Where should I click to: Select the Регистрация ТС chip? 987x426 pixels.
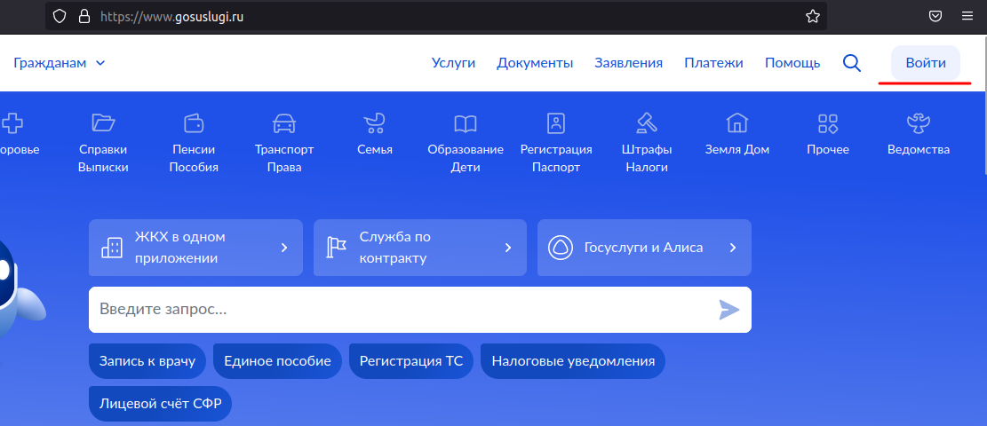(411, 361)
